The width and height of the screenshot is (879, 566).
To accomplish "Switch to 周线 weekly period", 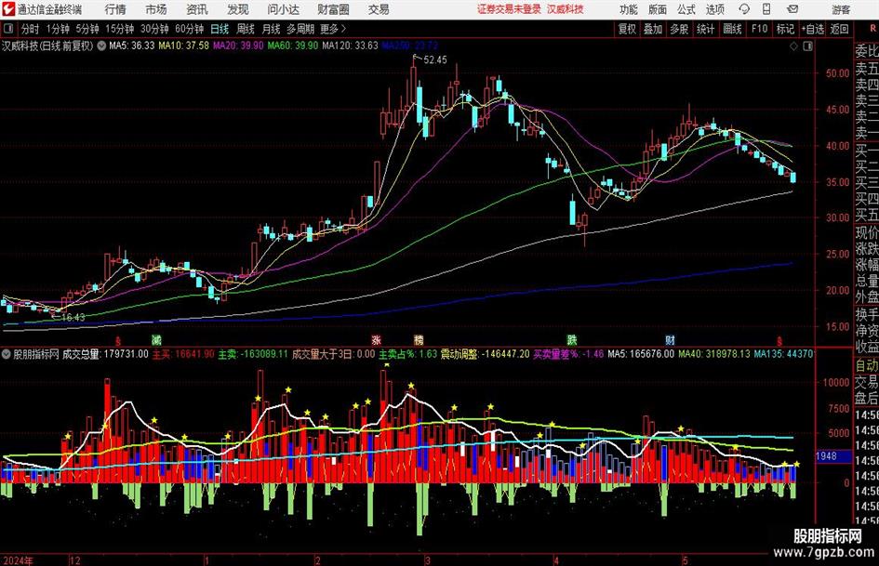I will (x=246, y=29).
